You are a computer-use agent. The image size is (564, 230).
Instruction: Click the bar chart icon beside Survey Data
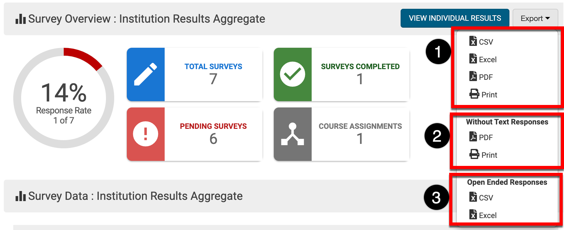[x=21, y=196]
